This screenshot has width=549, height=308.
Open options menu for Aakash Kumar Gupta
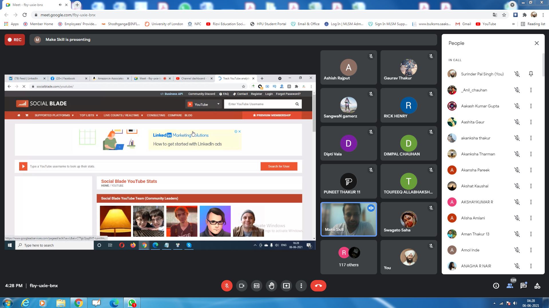531,106
